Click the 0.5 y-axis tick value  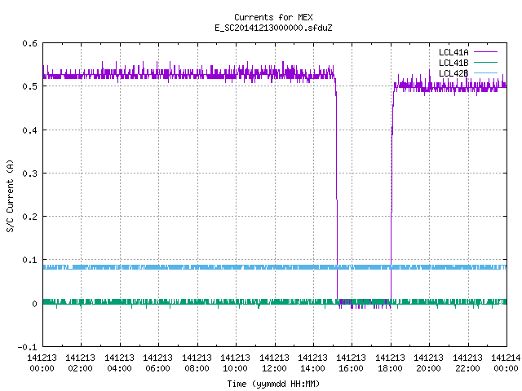[29, 86]
